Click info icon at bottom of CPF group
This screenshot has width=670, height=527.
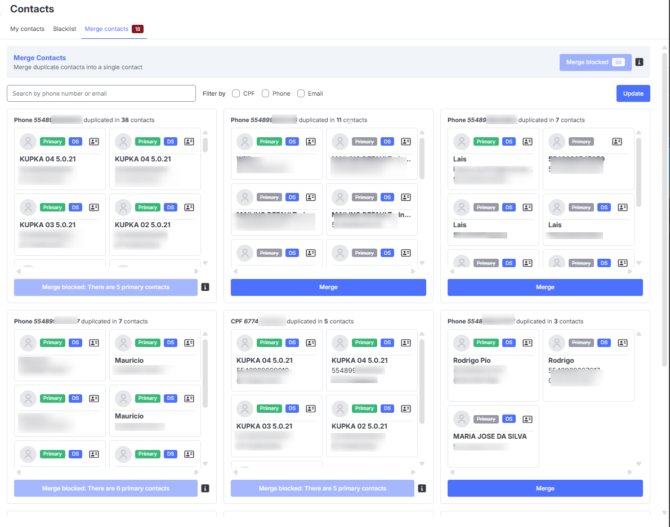pos(422,488)
